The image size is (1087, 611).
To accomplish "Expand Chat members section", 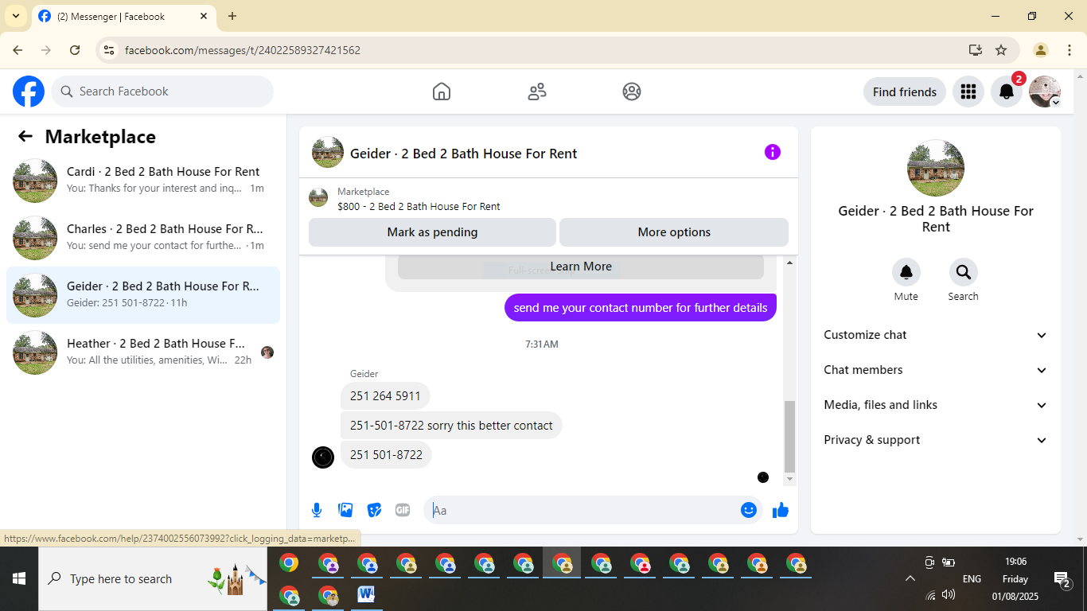I will 936,370.
